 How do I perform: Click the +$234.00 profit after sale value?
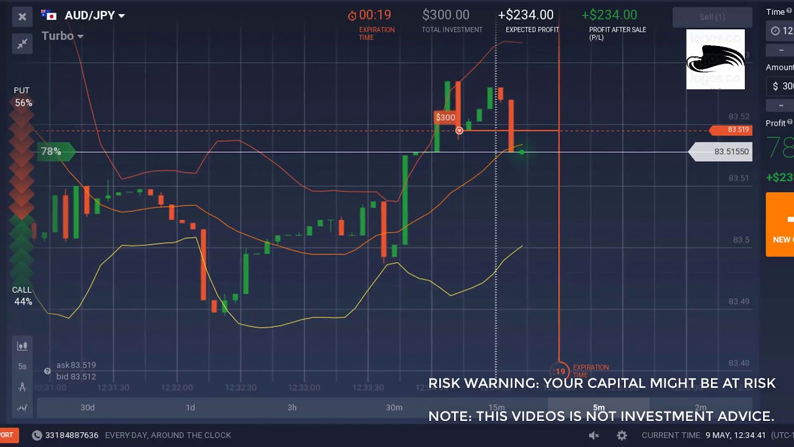pos(609,15)
